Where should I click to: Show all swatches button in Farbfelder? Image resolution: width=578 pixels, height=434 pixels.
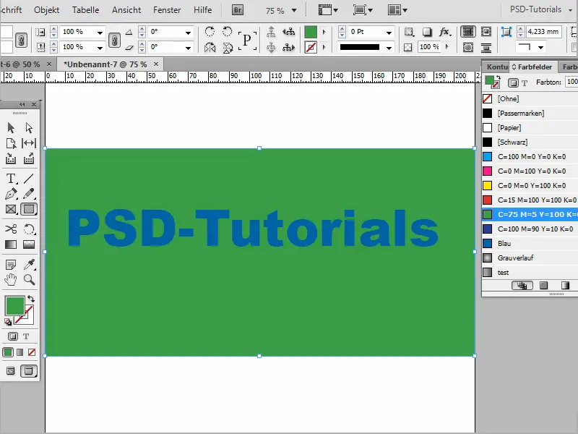[522, 285]
